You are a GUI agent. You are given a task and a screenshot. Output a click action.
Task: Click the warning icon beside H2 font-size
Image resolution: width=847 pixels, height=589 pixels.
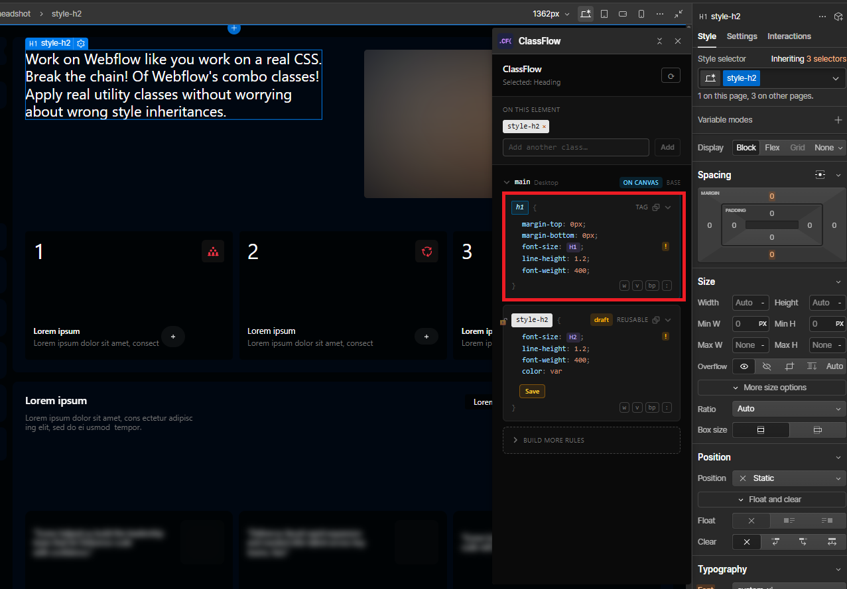(x=665, y=337)
